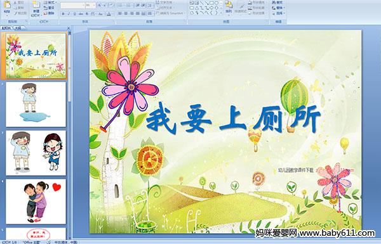Click the Copy icon in the clipboard group

click(15, 8)
